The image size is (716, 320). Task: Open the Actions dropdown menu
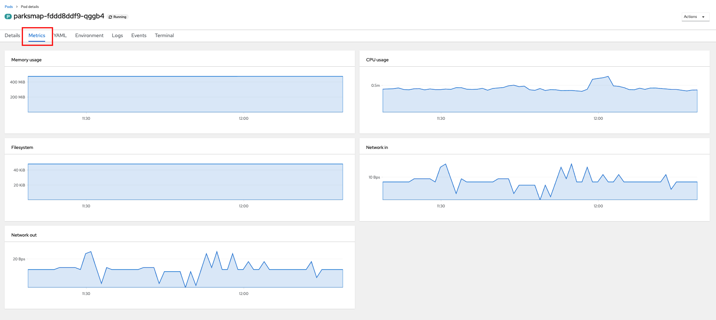pos(695,17)
